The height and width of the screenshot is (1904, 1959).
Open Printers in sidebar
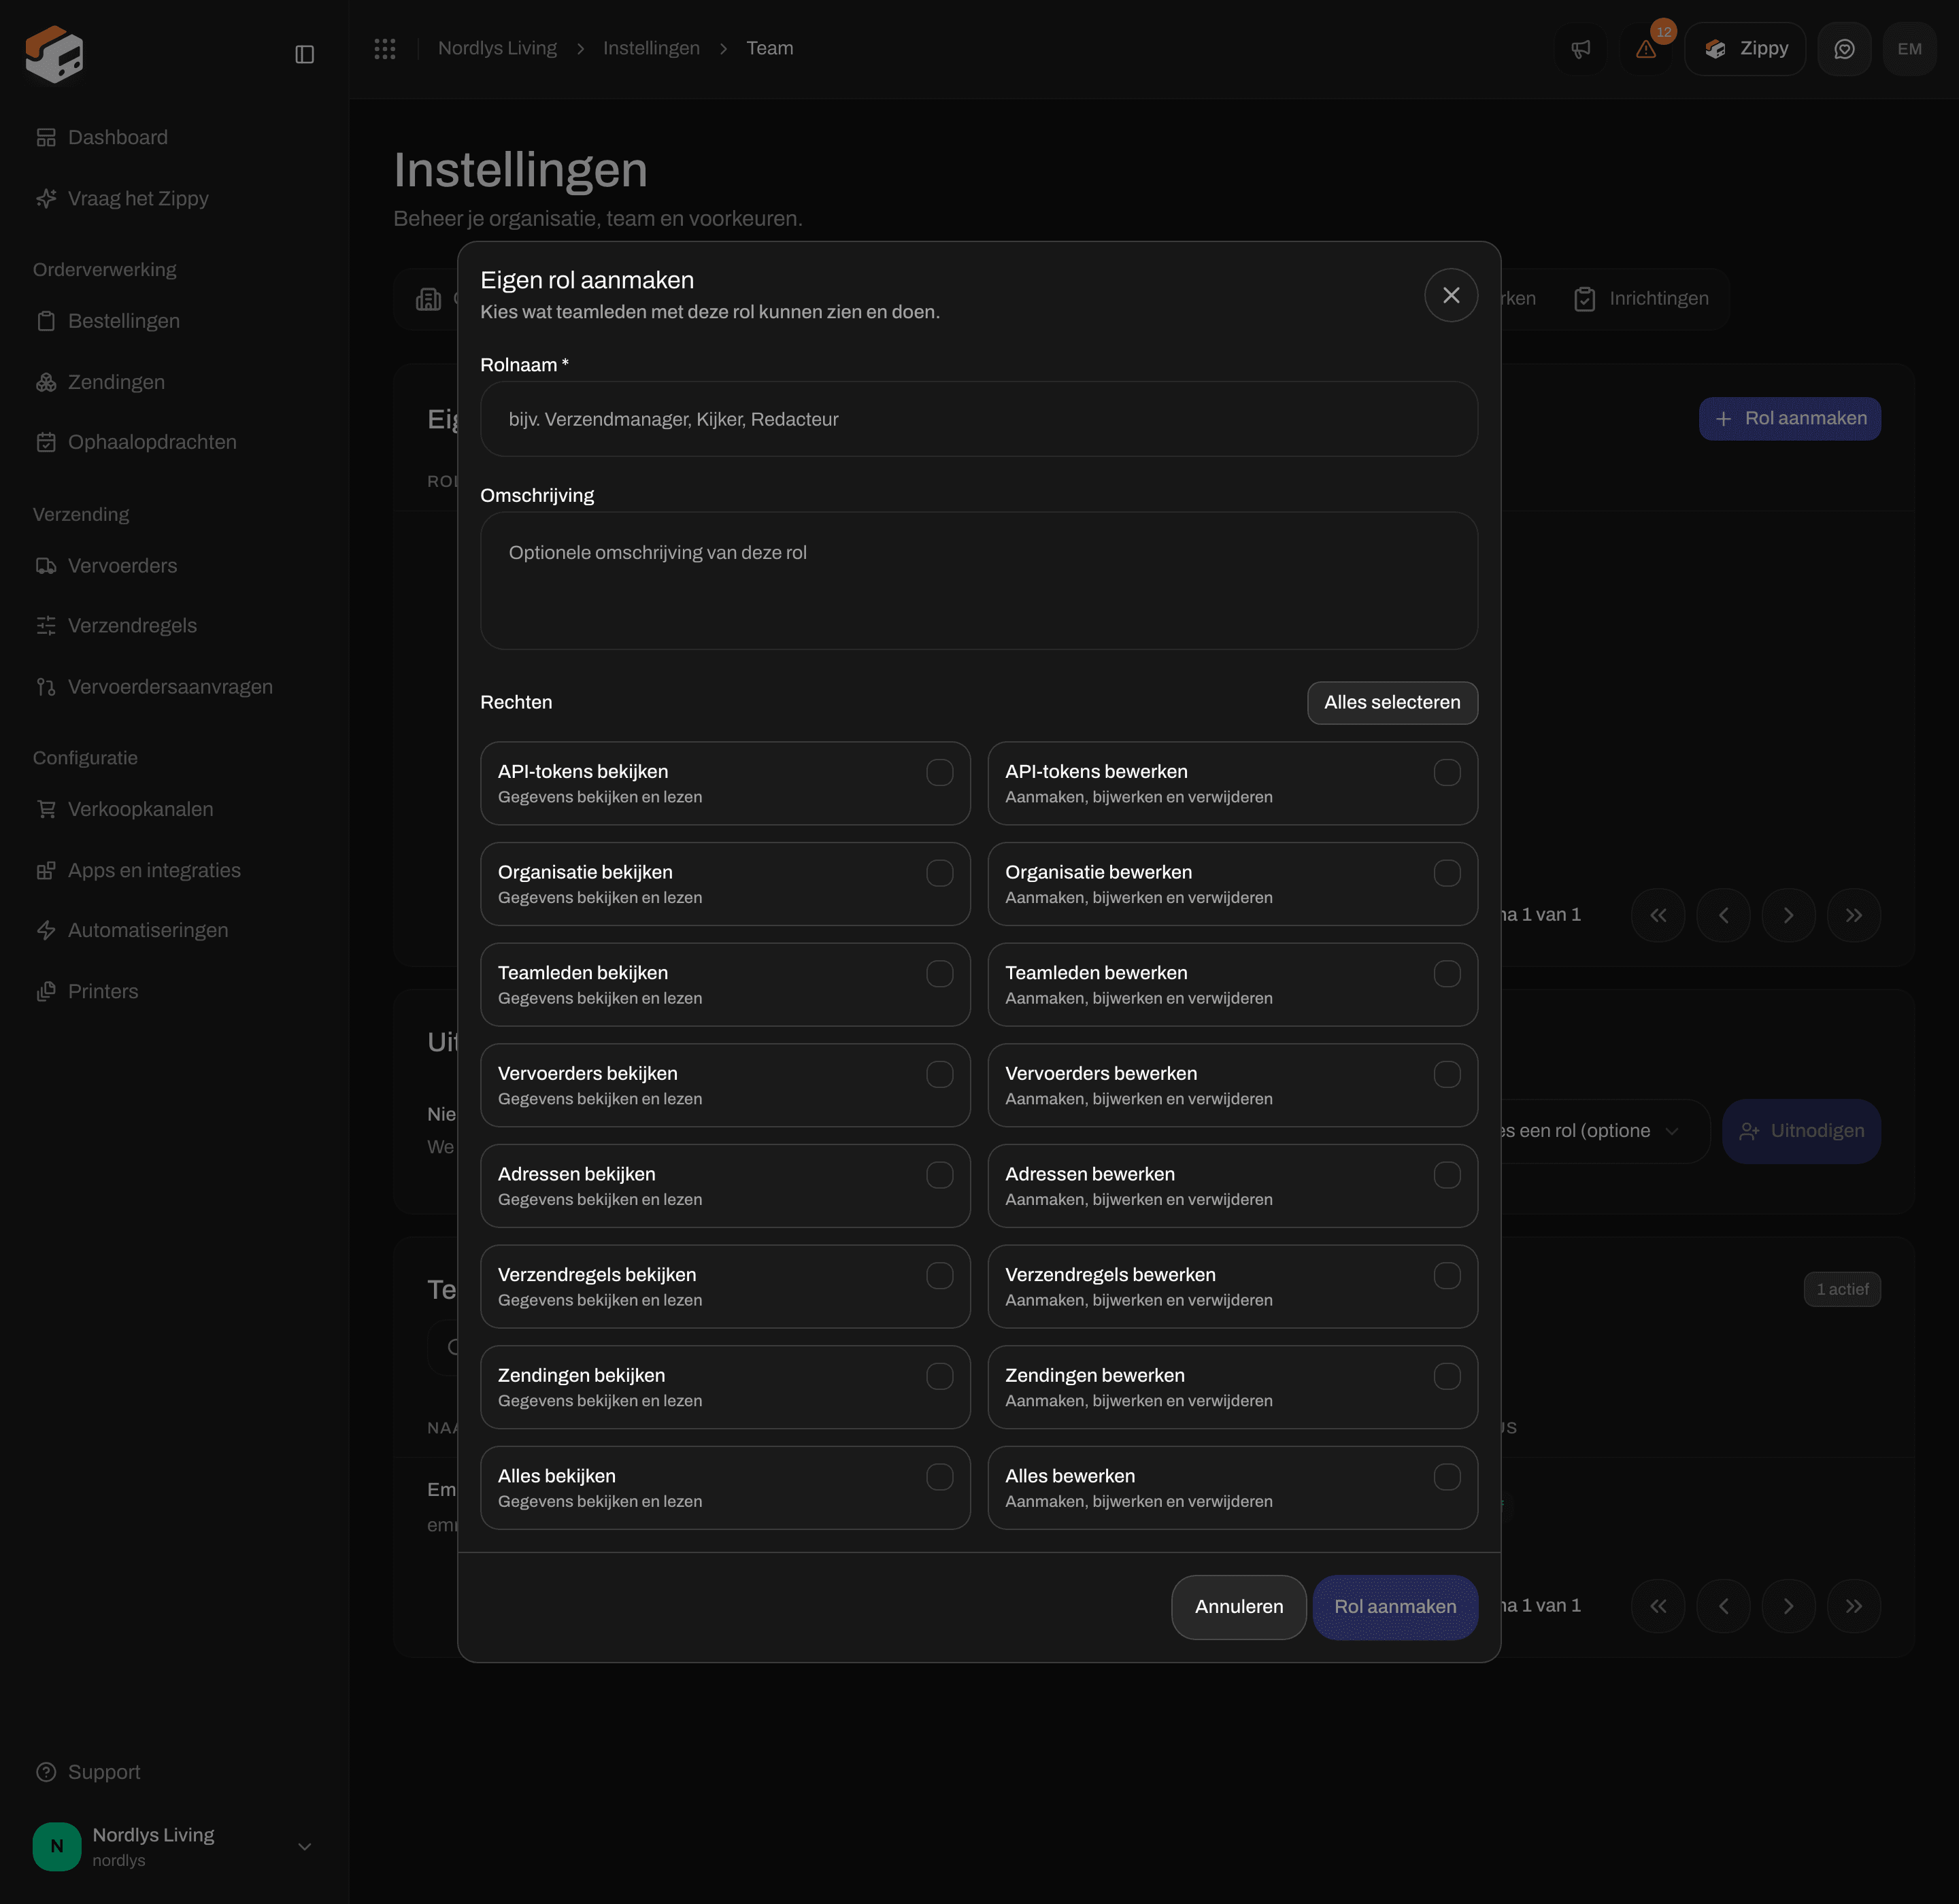point(87,992)
